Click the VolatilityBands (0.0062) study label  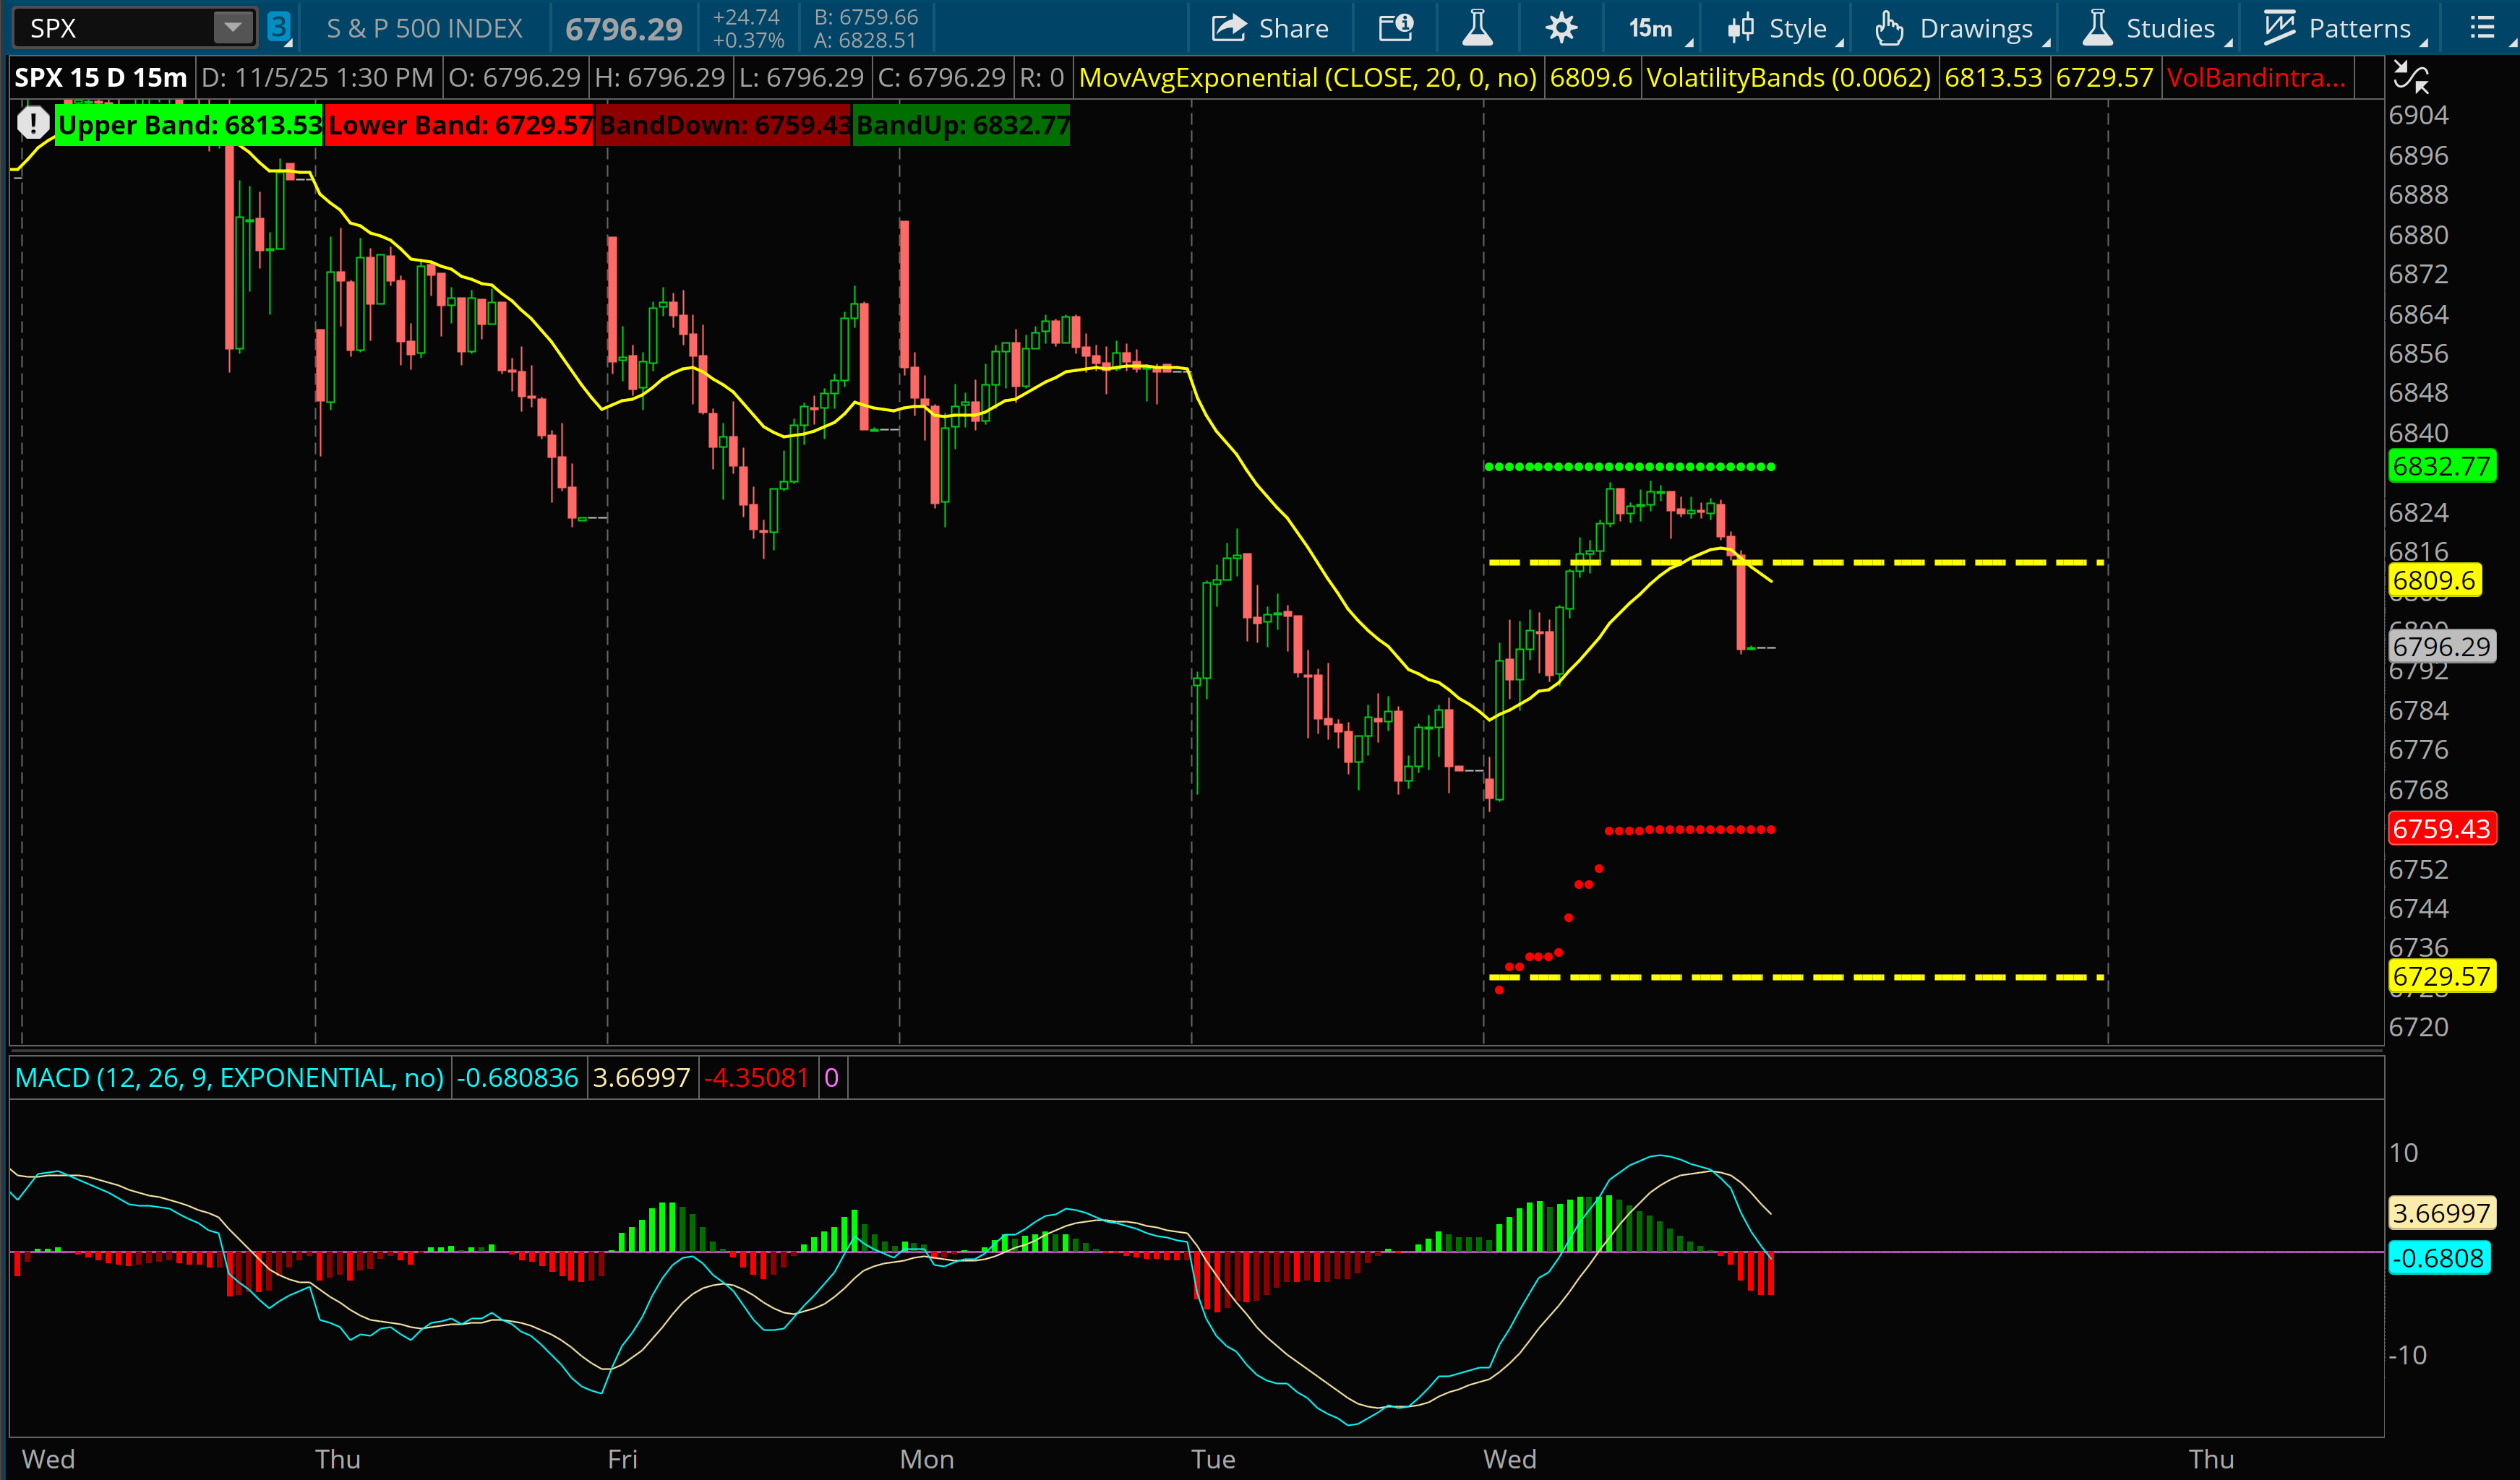(1788, 77)
